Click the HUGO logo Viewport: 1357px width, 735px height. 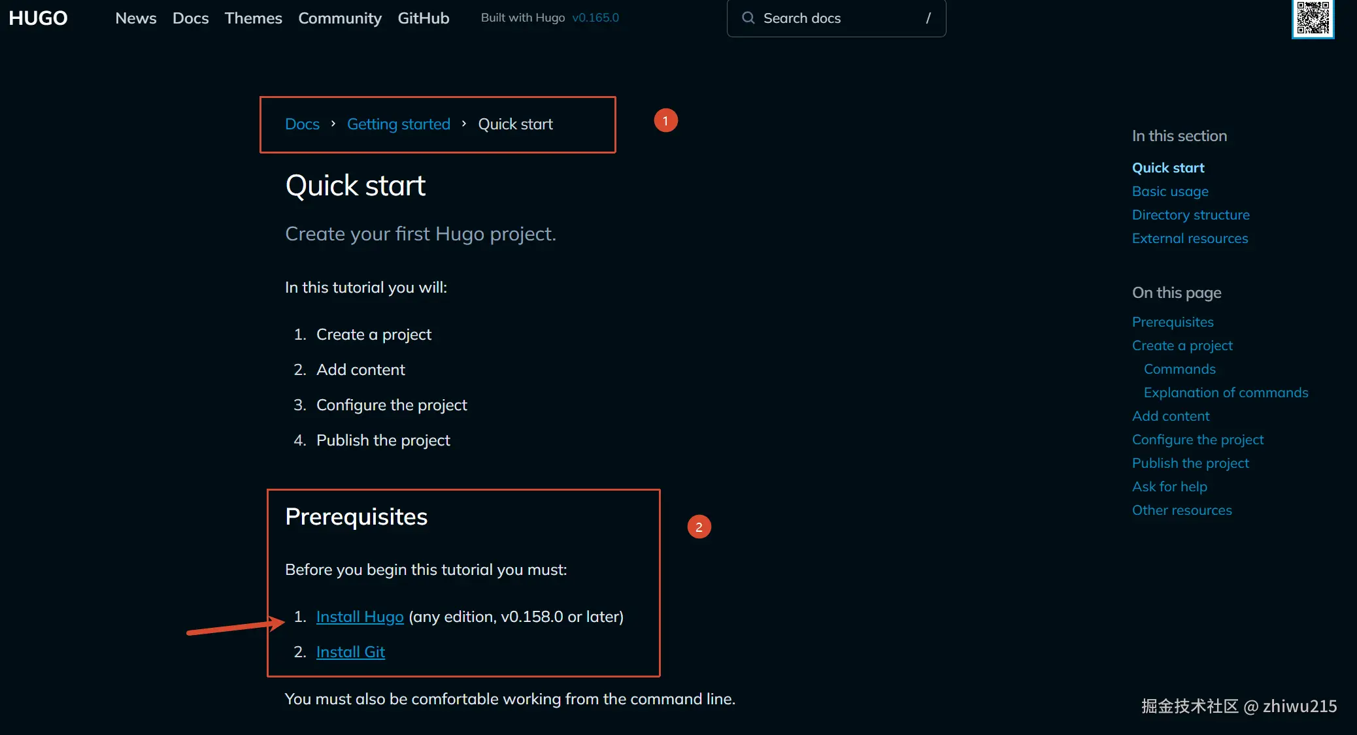[38, 18]
